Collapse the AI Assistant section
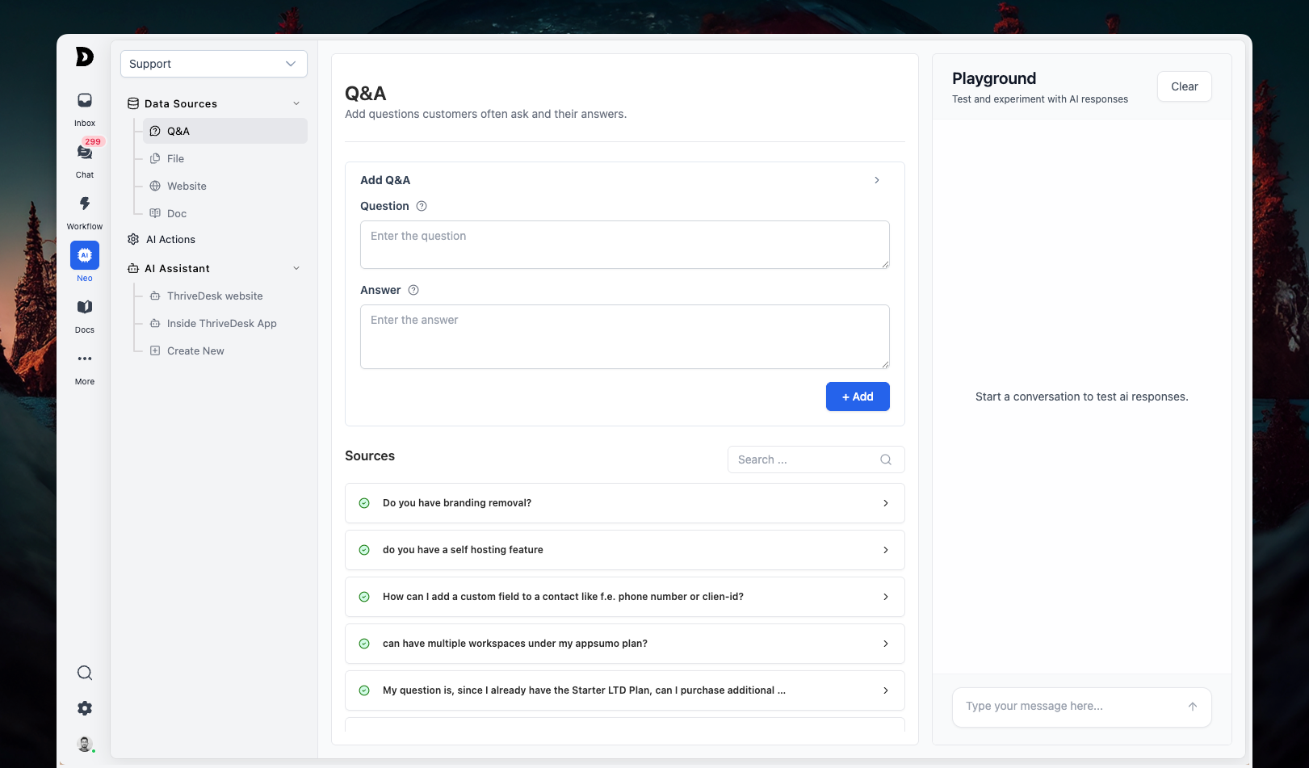This screenshot has width=1309, height=768. coord(296,268)
